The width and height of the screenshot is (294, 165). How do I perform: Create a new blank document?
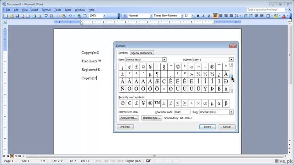pyautogui.click(x=6, y=16)
